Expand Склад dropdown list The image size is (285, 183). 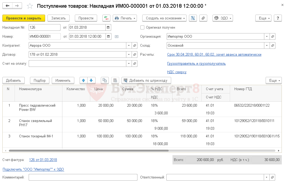click(x=267, y=46)
